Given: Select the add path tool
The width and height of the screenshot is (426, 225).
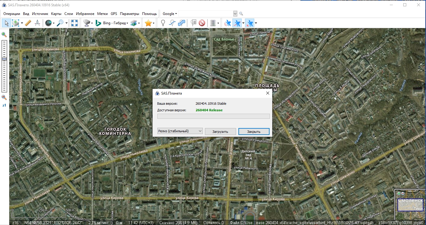Looking at the screenshot, I should (172, 23).
